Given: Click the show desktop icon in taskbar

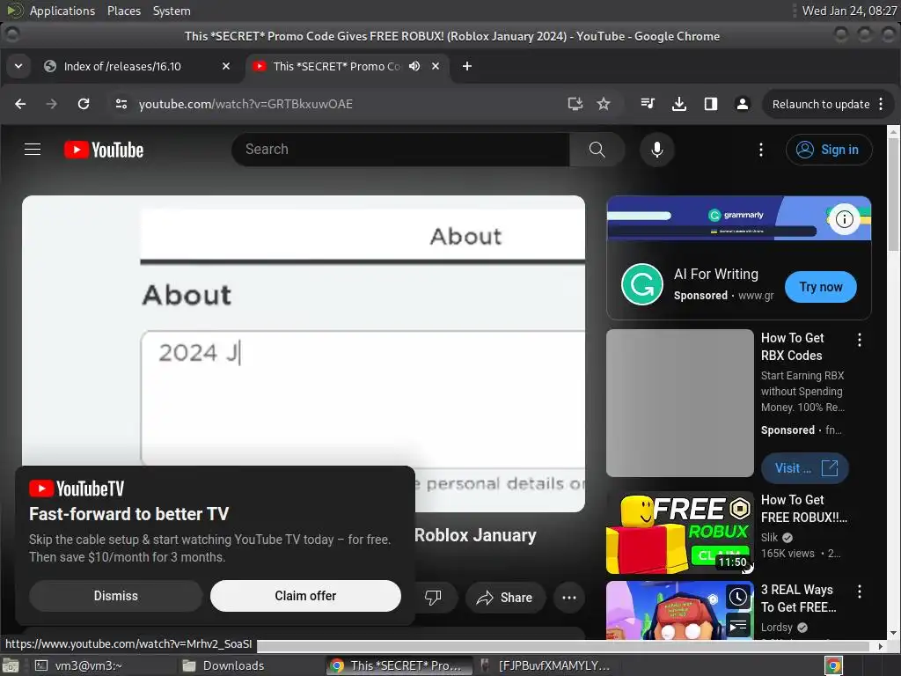Looking at the screenshot, I should (11, 665).
